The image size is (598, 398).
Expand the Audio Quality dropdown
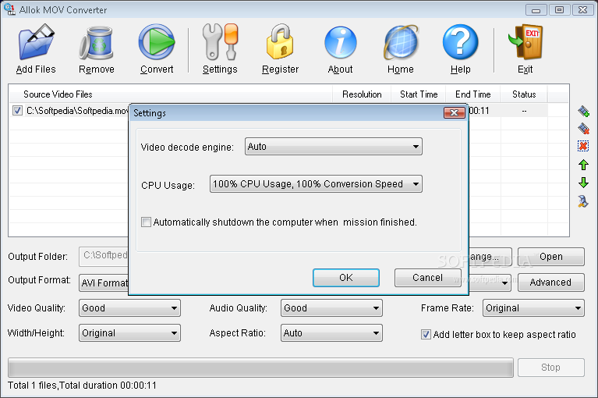pos(331,308)
